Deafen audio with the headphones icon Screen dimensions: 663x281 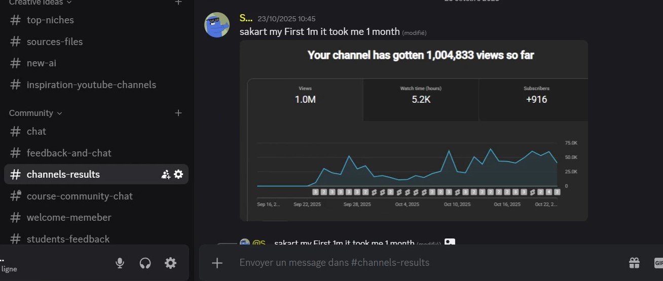point(145,263)
